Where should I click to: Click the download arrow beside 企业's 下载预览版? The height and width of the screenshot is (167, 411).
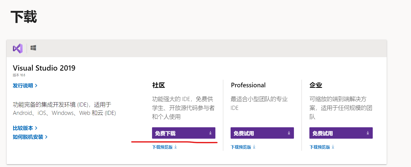[333, 147]
